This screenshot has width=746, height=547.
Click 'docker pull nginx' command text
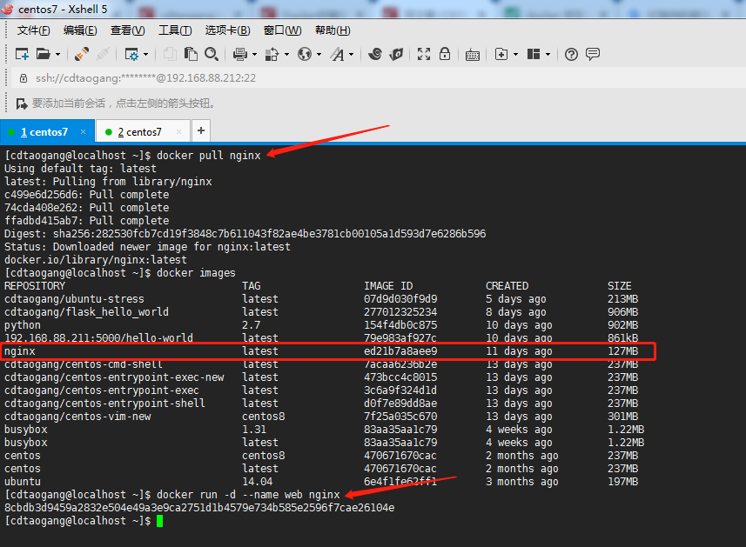click(209, 156)
